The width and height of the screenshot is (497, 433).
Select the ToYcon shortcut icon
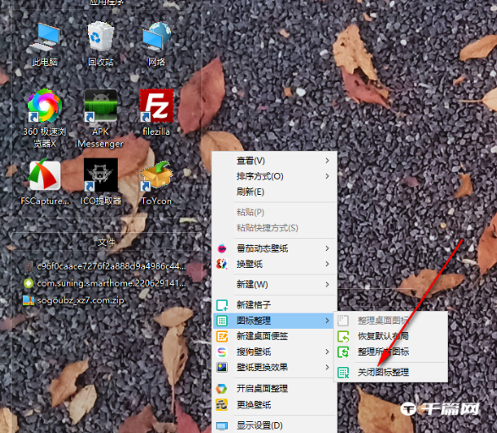pyautogui.click(x=157, y=175)
